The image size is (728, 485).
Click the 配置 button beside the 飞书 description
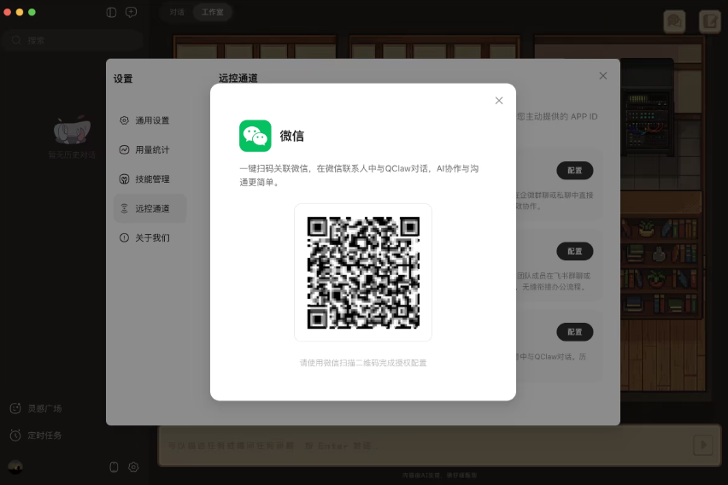(575, 251)
